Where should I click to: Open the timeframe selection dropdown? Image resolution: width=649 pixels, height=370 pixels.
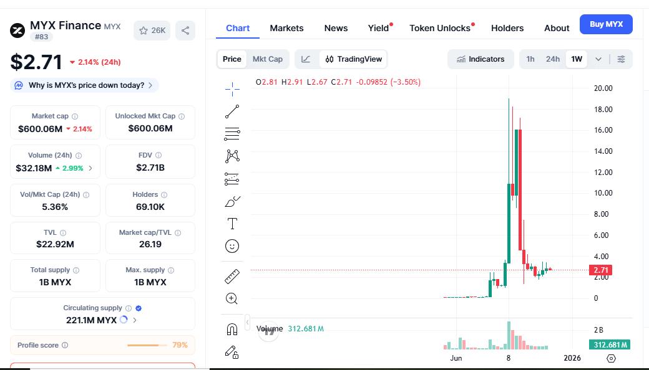click(x=597, y=59)
